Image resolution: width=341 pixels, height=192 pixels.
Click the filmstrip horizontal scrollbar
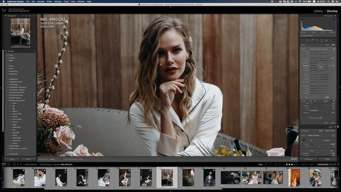point(133,189)
